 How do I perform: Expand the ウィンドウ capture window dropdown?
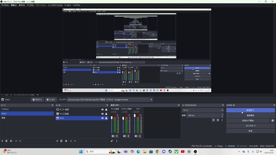[151, 99]
